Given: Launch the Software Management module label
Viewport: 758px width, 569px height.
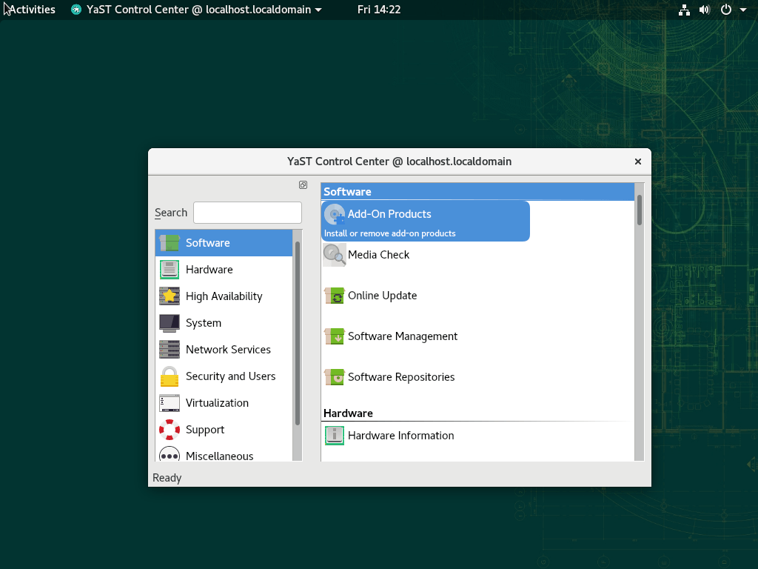Looking at the screenshot, I should (403, 336).
